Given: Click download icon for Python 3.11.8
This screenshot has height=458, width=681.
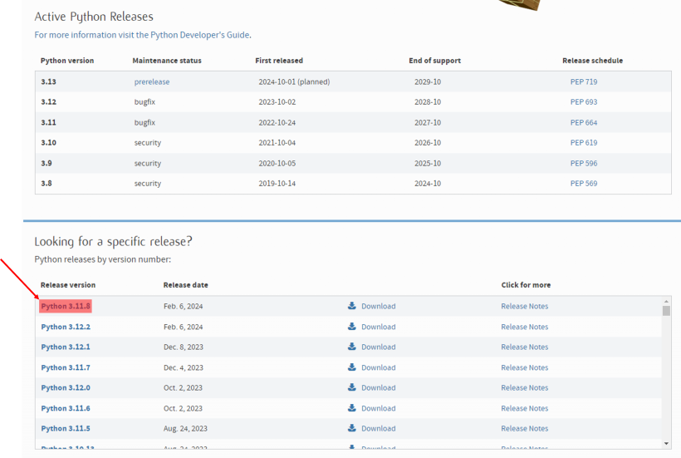Looking at the screenshot, I should pos(352,306).
